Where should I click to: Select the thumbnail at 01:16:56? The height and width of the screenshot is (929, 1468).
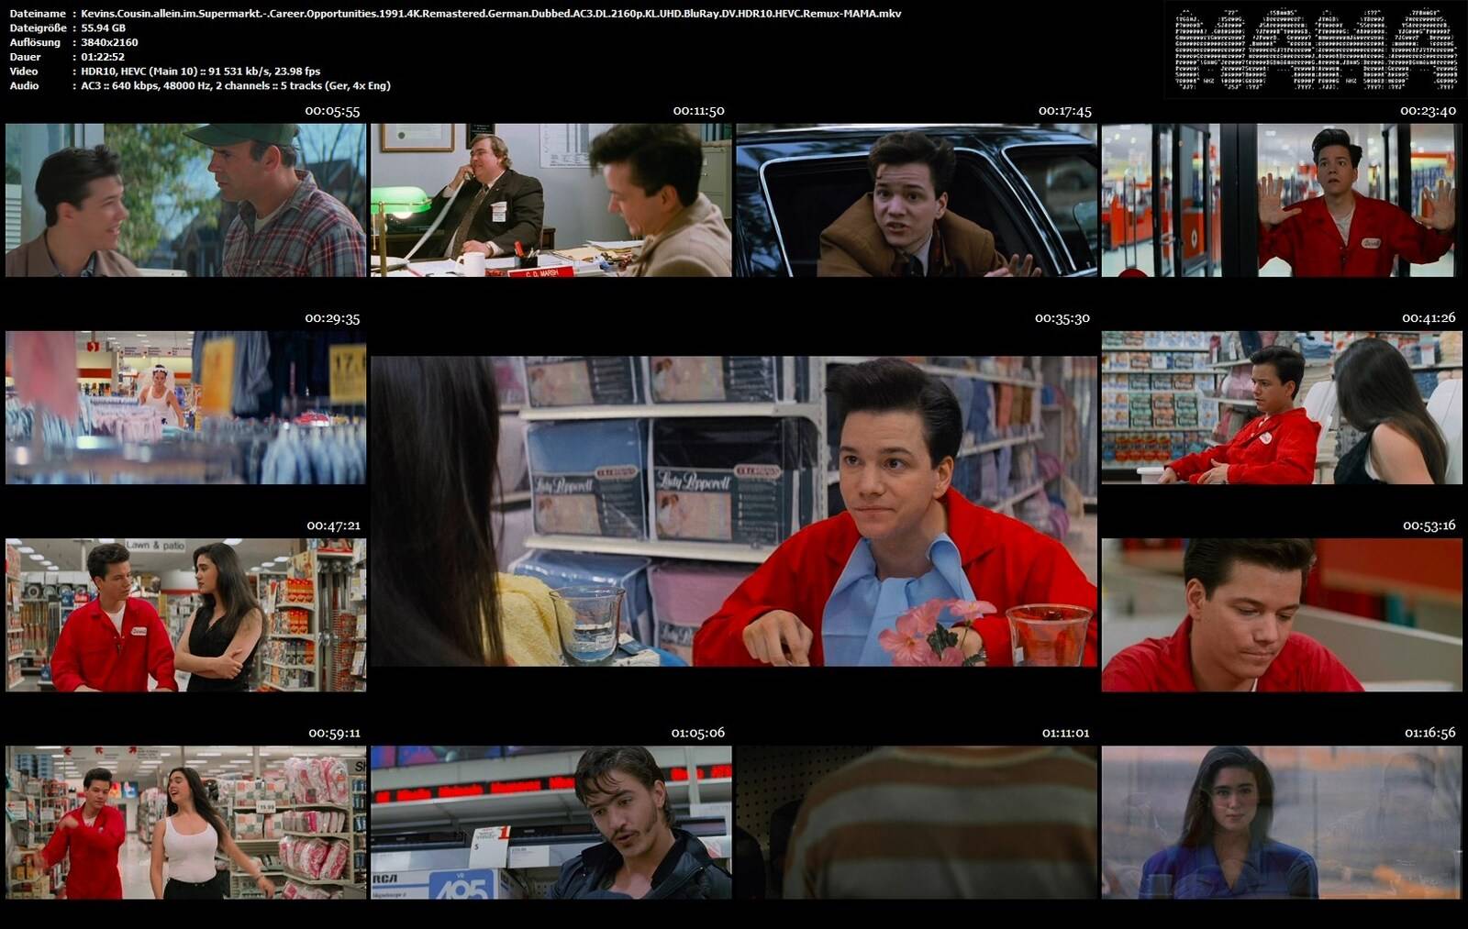1282,823
